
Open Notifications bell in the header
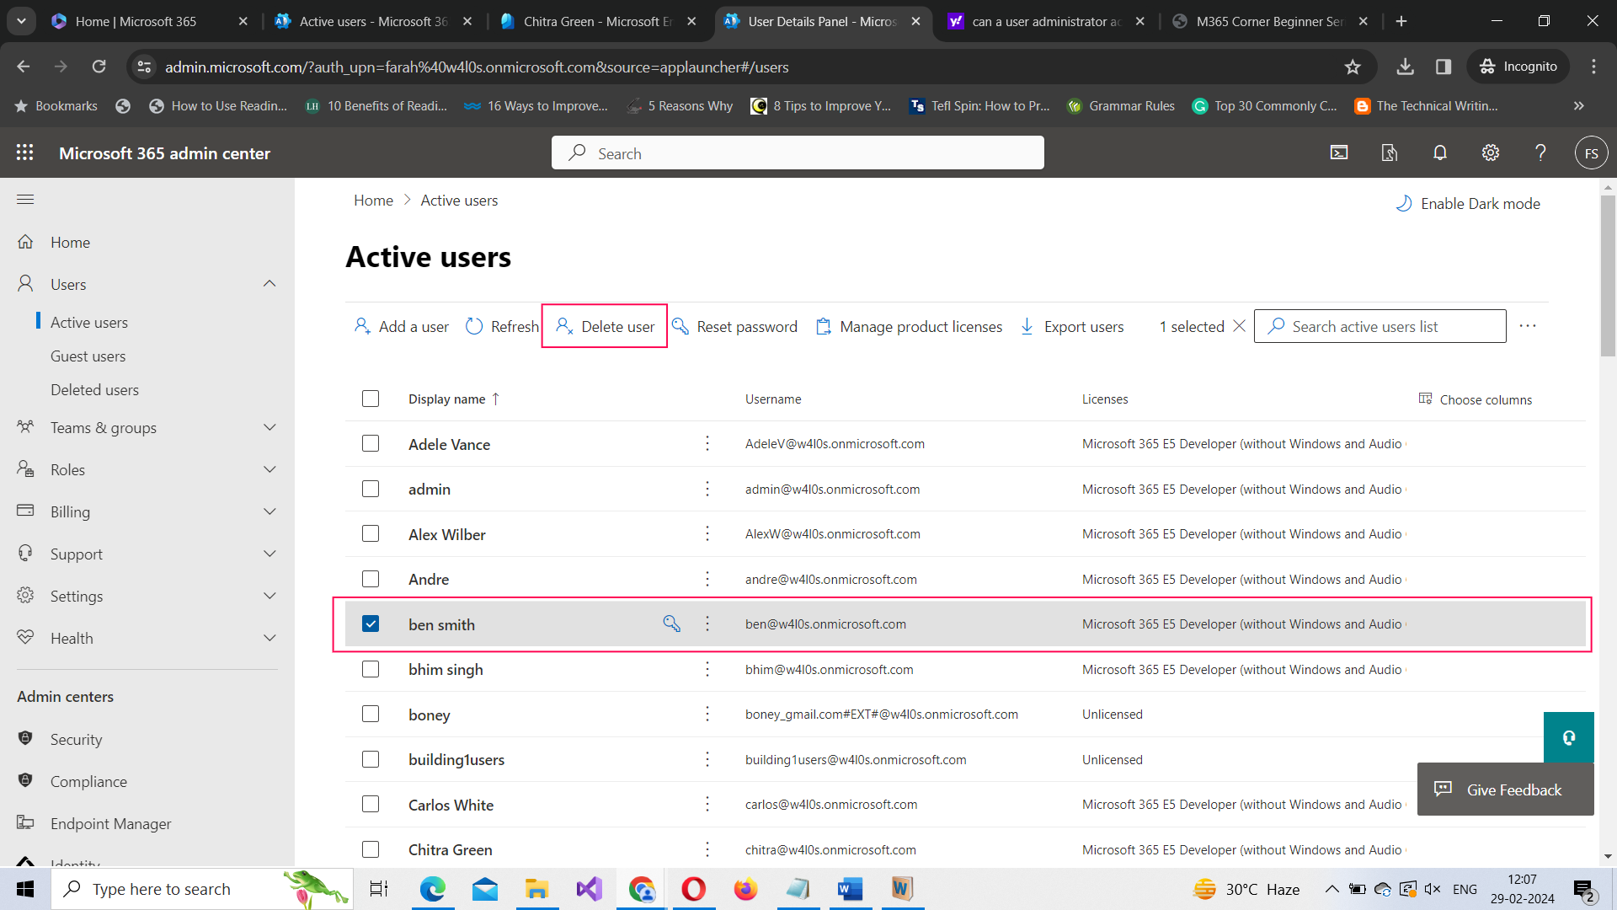1439,153
